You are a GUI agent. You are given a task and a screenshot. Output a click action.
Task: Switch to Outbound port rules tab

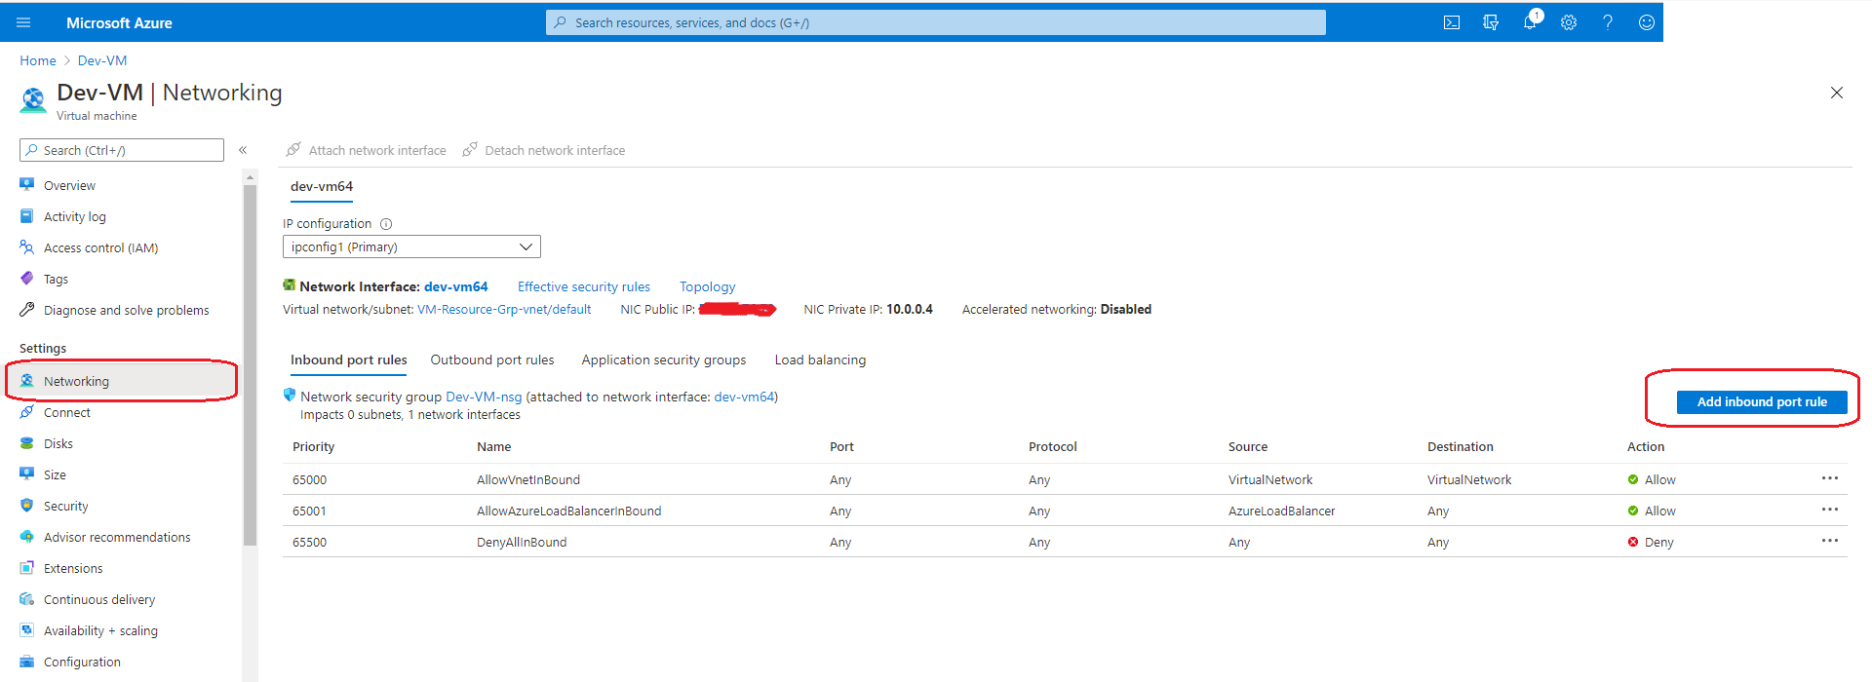click(492, 360)
